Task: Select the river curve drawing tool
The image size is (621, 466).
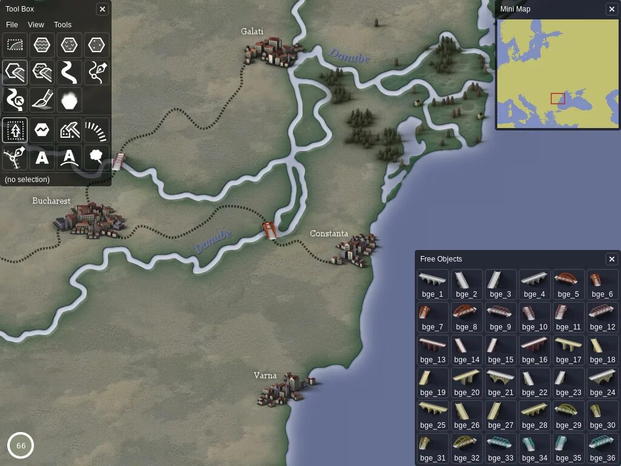Action: click(69, 73)
